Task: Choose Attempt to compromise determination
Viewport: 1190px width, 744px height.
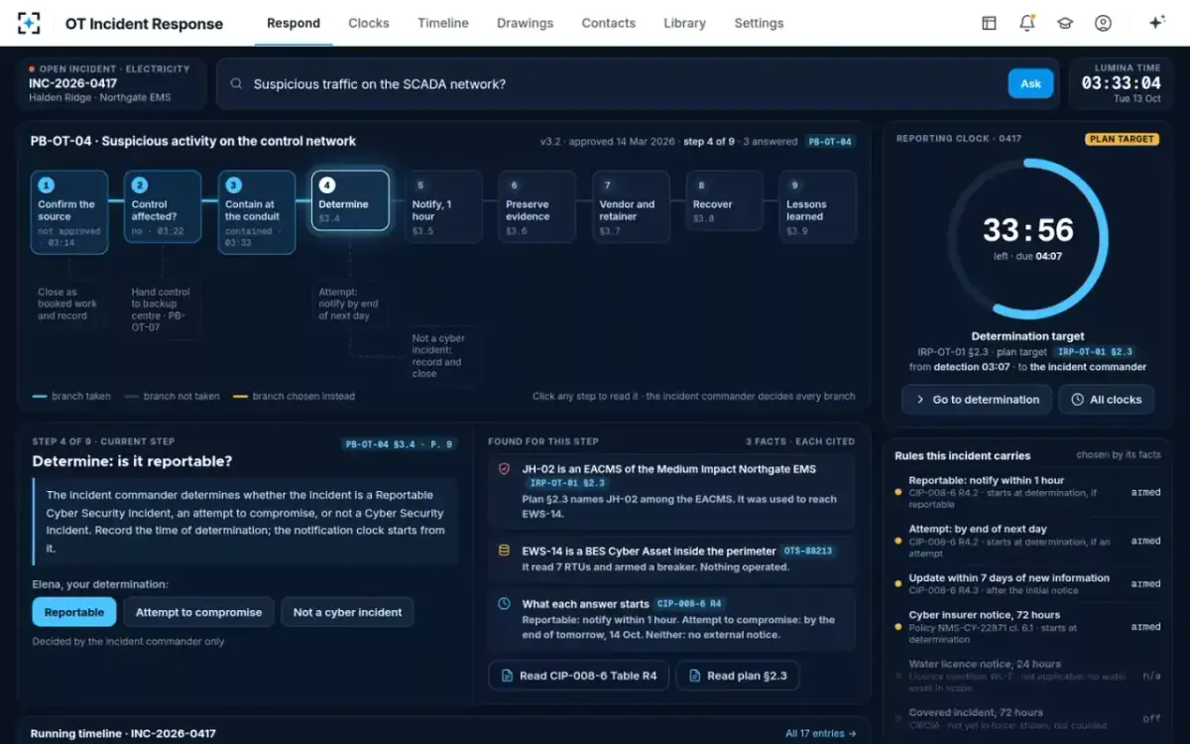Action: pos(198,612)
